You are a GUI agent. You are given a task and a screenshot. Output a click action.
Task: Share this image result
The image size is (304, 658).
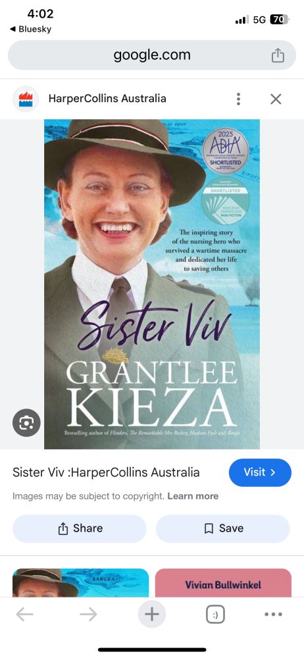coord(80,528)
